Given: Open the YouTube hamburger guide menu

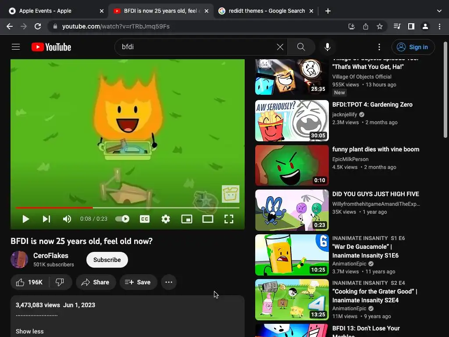Looking at the screenshot, I should tap(16, 47).
